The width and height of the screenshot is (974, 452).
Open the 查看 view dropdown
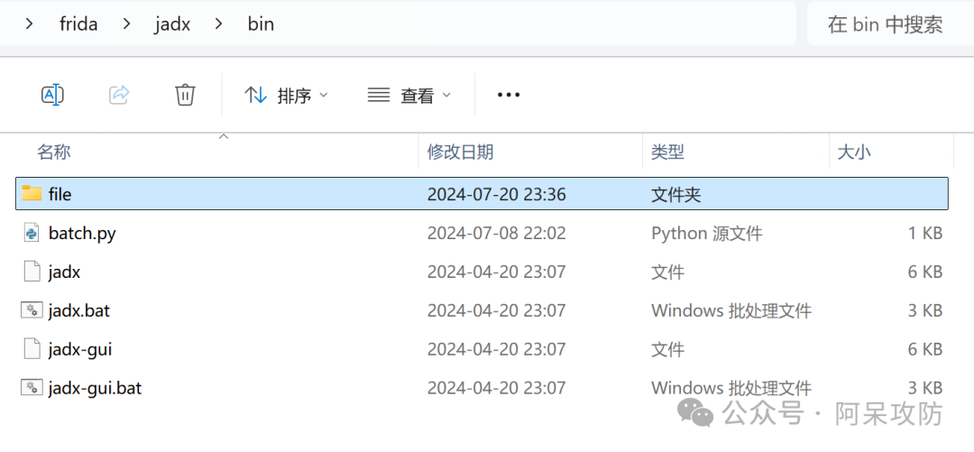(409, 95)
